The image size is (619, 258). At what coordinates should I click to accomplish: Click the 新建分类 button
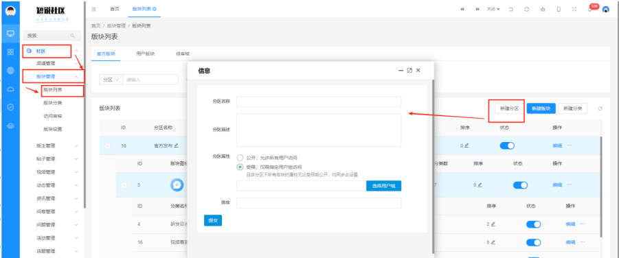tap(573, 108)
